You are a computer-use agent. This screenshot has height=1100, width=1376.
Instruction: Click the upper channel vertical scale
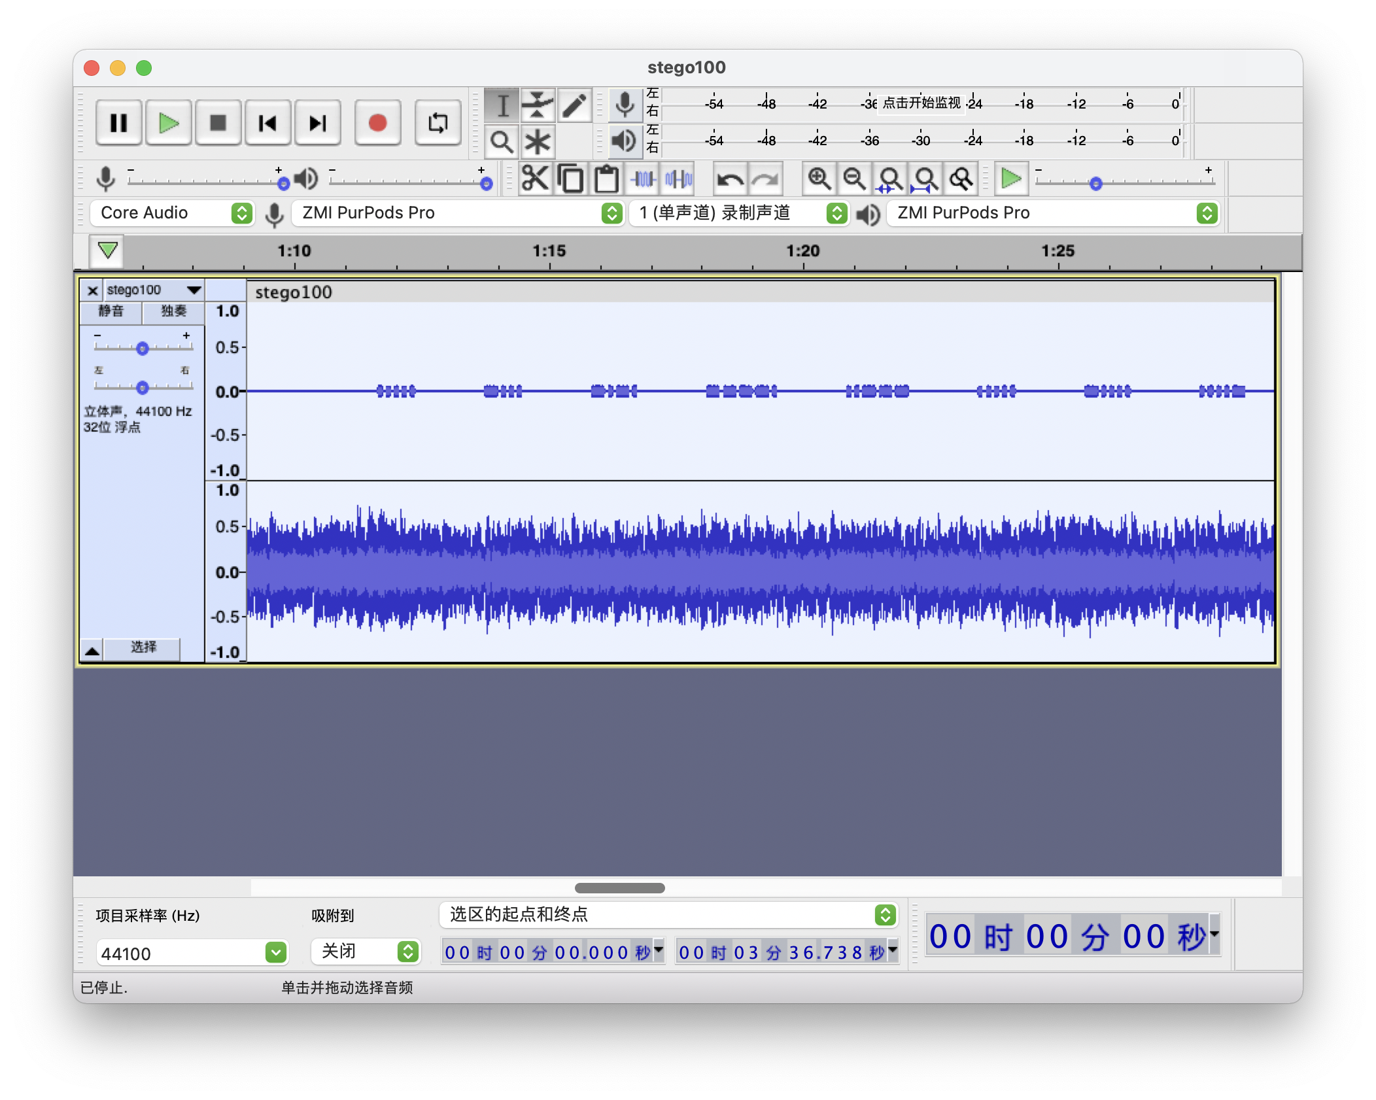click(x=226, y=390)
